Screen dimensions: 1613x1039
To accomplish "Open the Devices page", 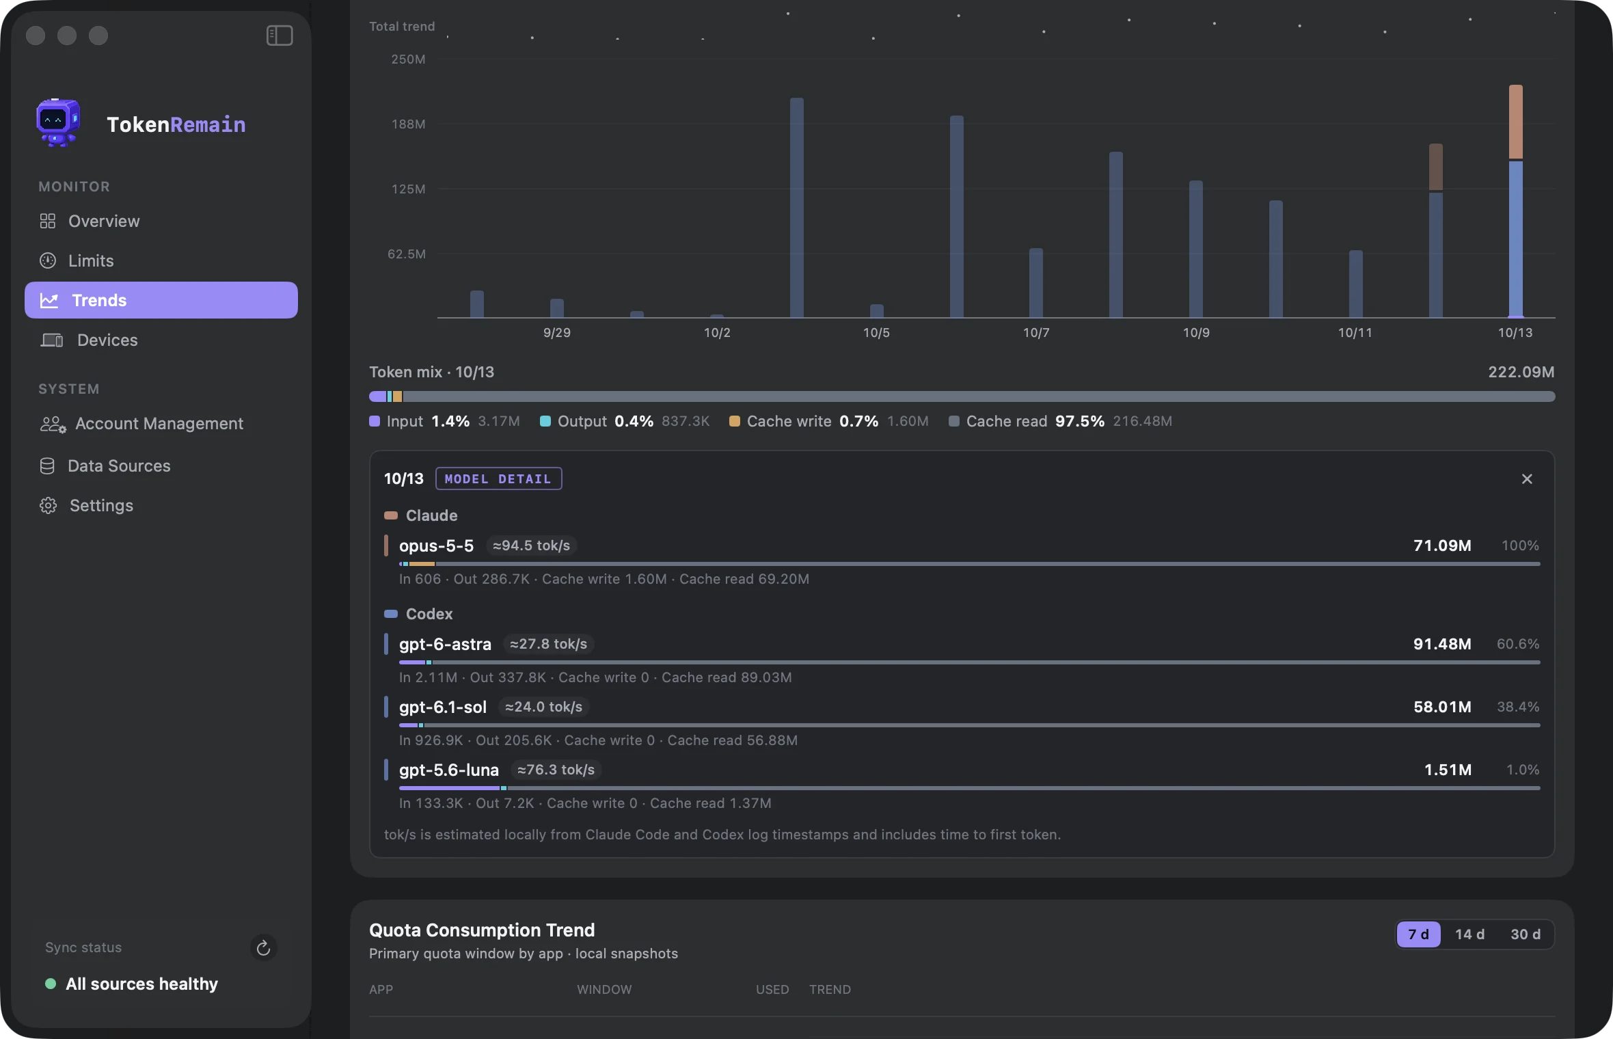I will point(161,340).
